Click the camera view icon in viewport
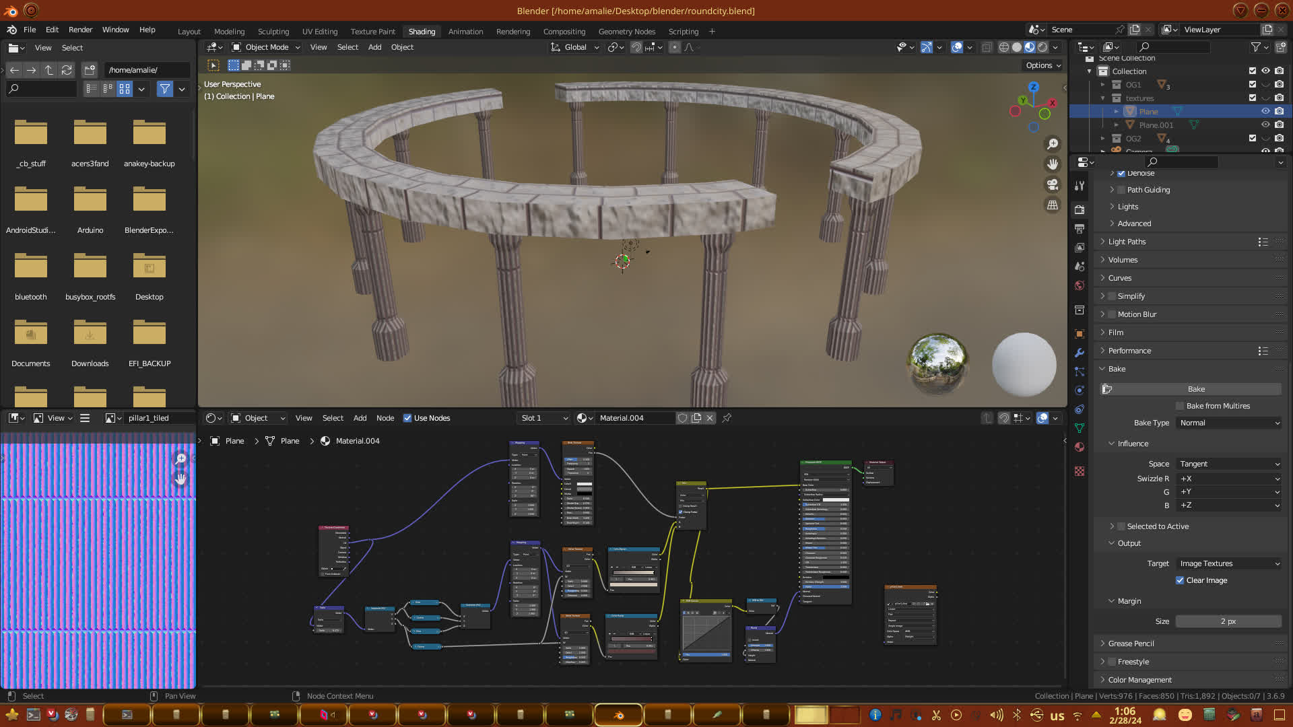 1052,184
